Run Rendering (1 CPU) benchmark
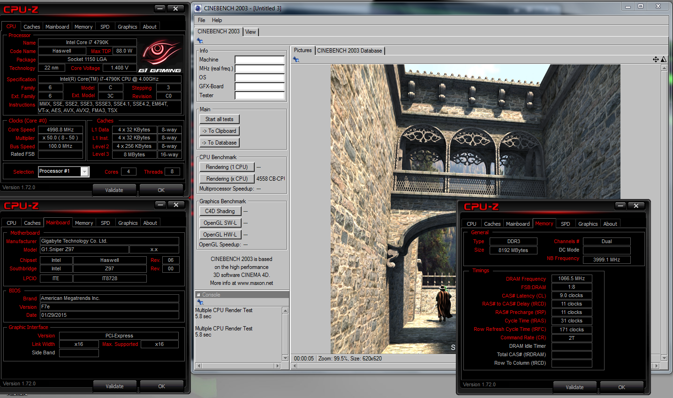The height and width of the screenshot is (398, 673). [227, 167]
